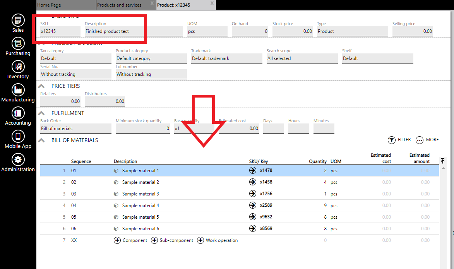Screen dimensions: 454x269
Task: Open the Purchasing module icon
Action: coord(18,43)
